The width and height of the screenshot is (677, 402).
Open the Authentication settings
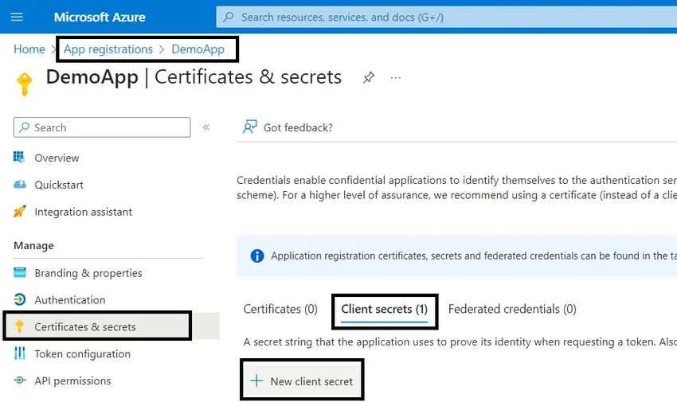(69, 300)
